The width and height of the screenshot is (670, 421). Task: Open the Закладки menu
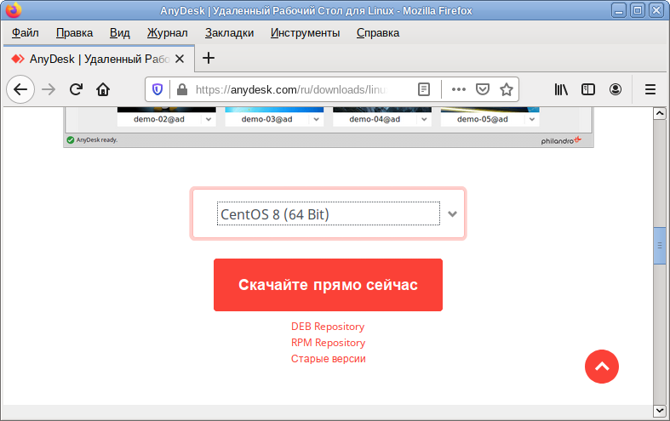(x=230, y=33)
